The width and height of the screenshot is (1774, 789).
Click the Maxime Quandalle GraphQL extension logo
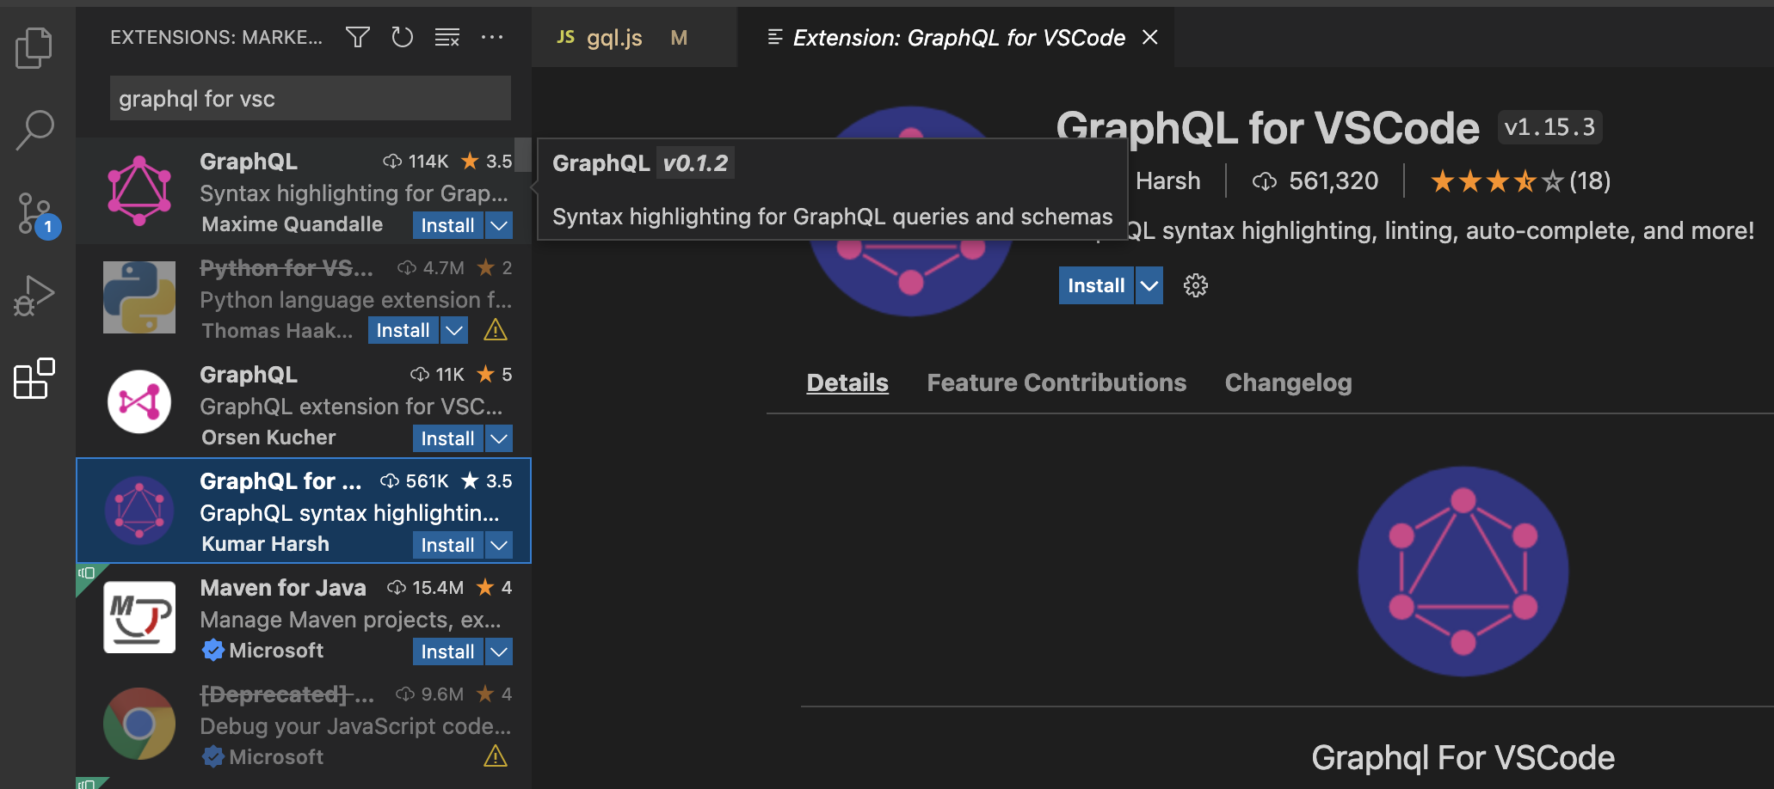tap(139, 191)
